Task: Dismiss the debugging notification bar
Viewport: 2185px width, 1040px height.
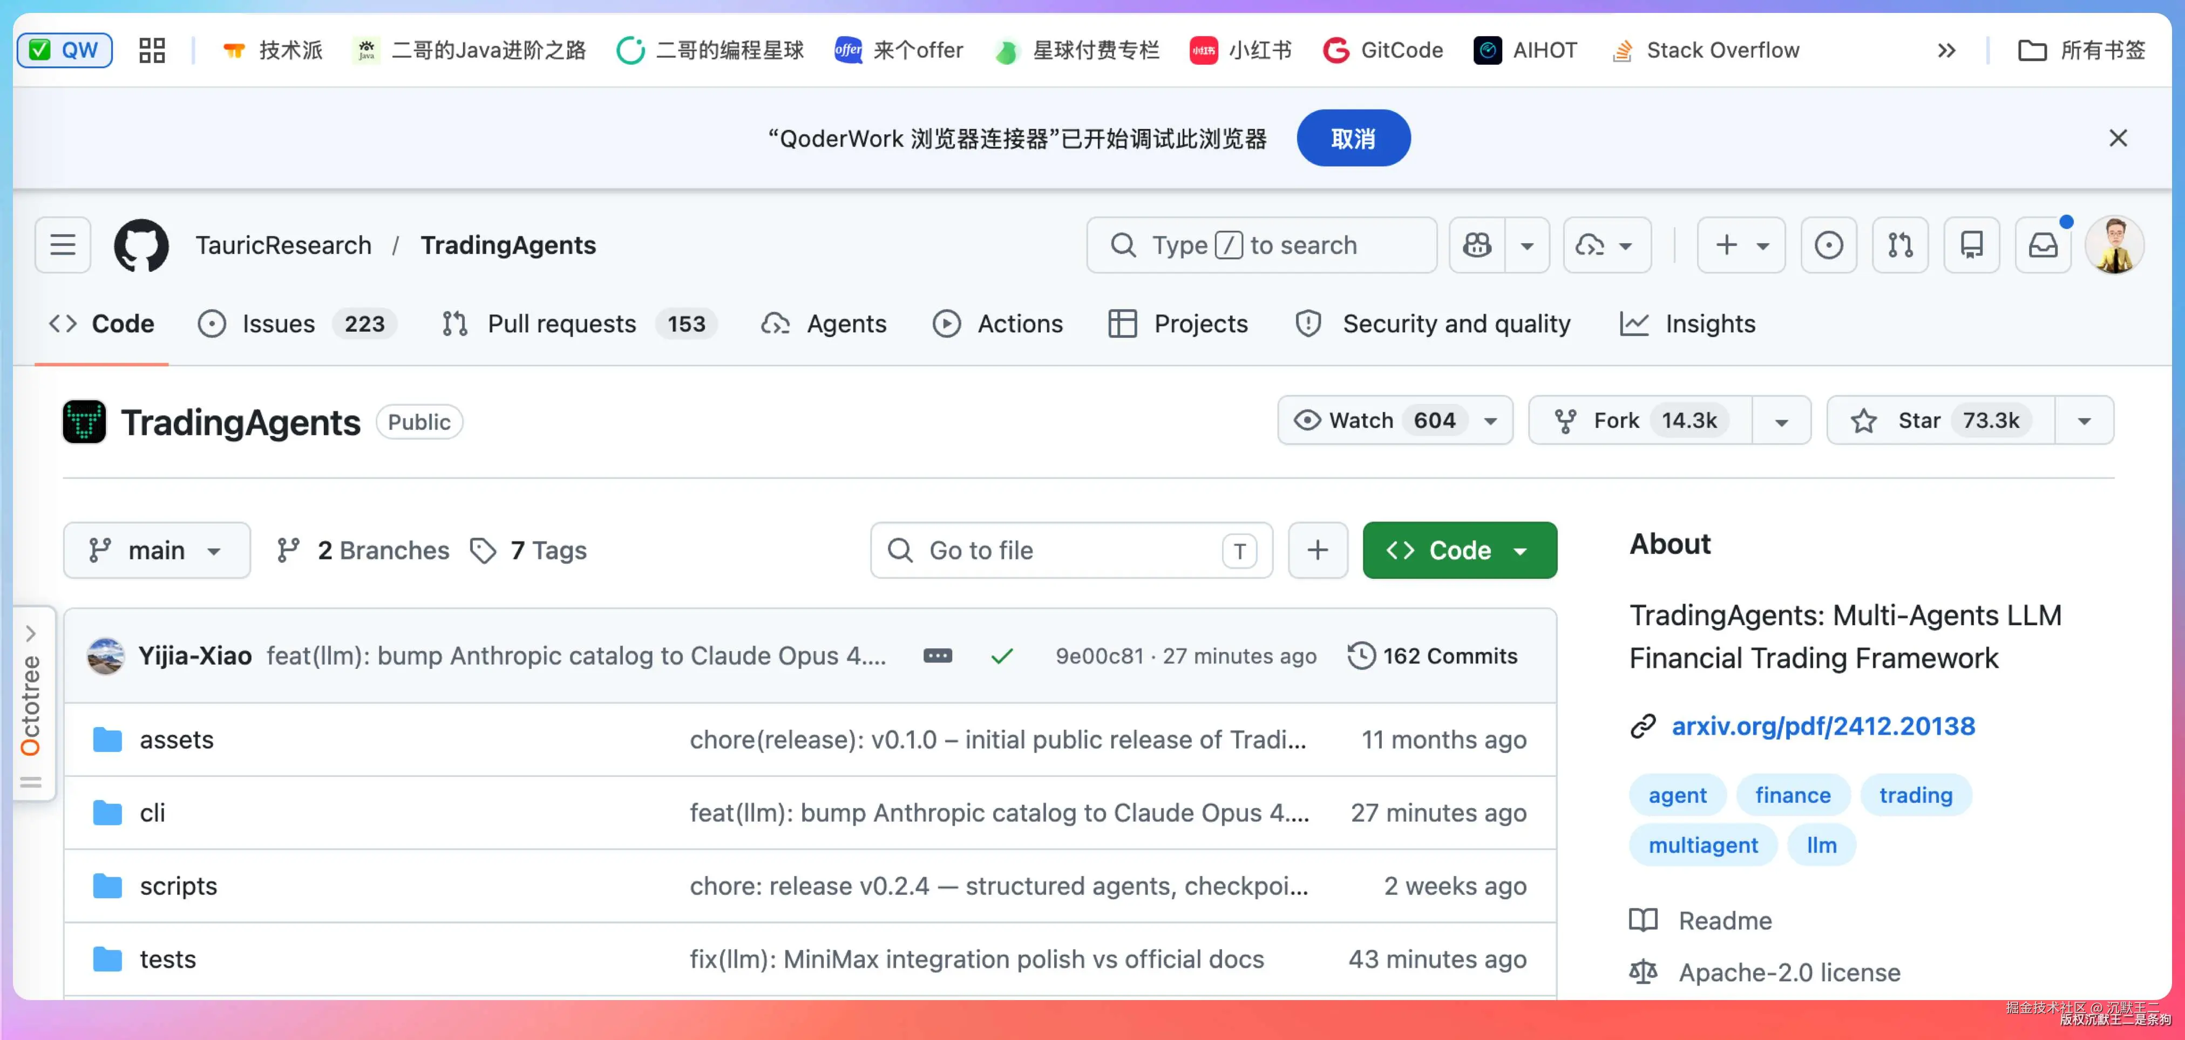Action: [2118, 138]
